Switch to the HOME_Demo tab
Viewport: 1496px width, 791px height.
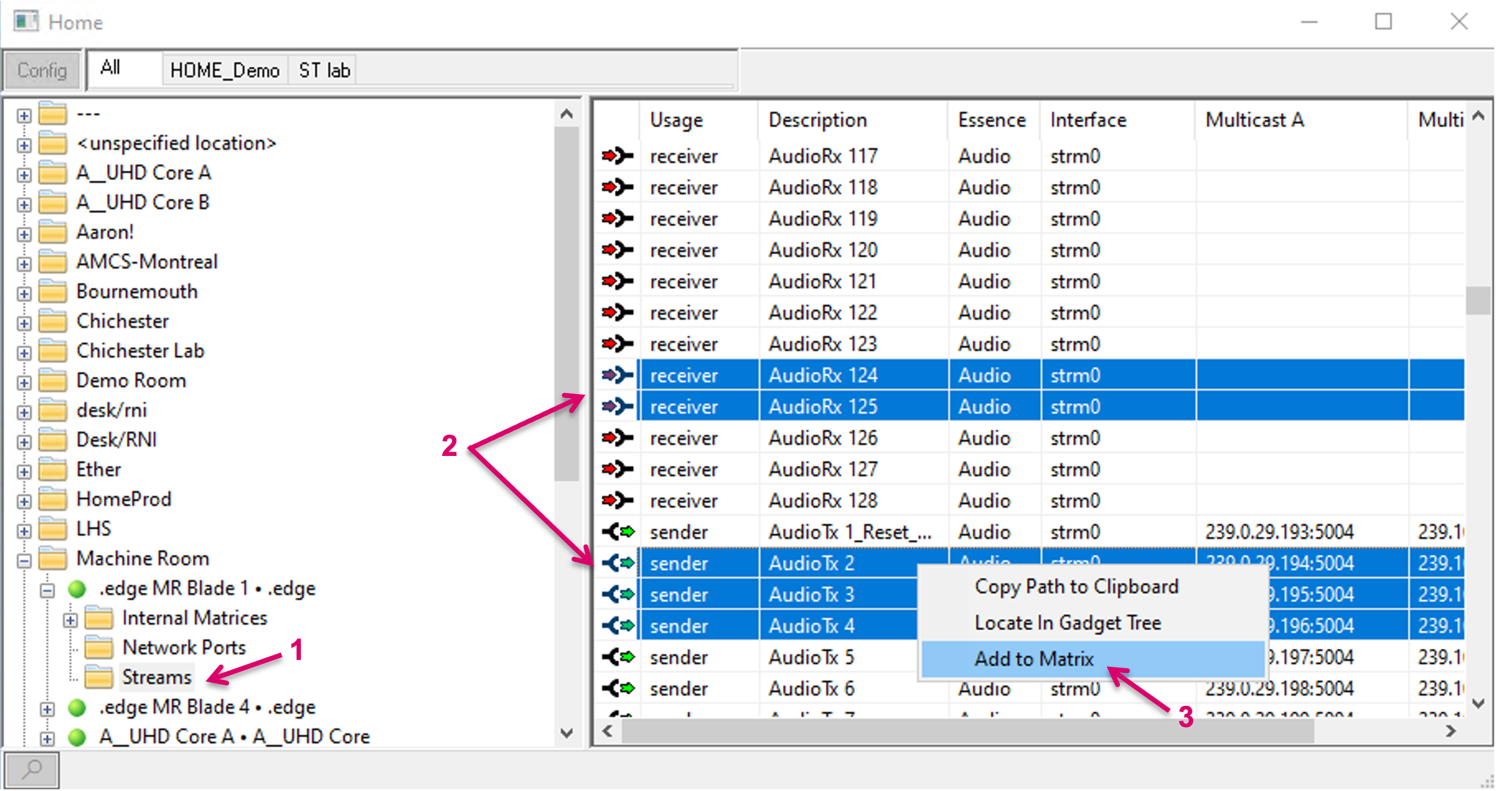[x=224, y=70]
